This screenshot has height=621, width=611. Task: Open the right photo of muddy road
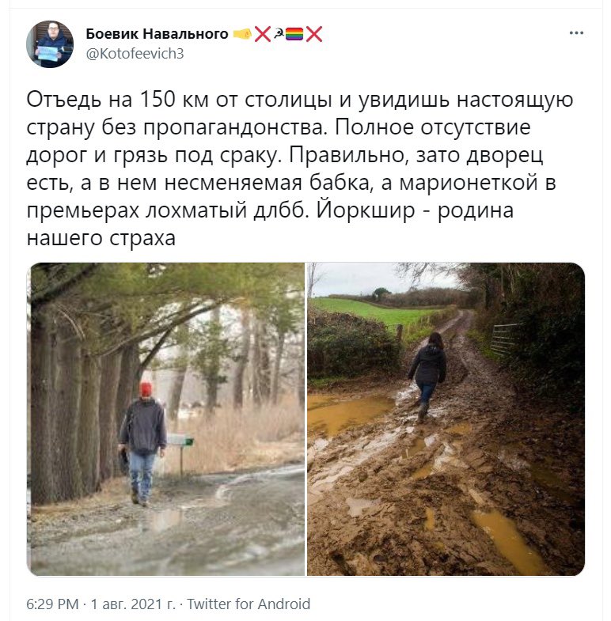(446, 418)
